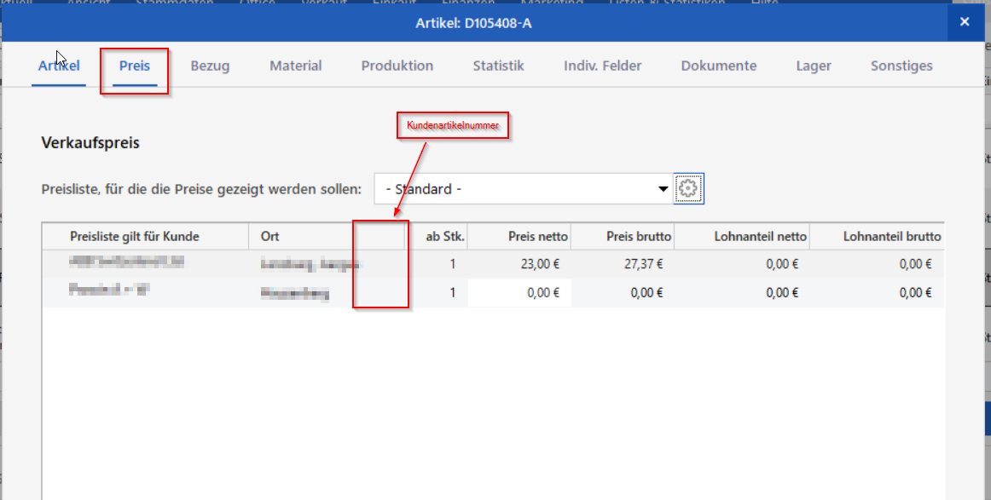The height and width of the screenshot is (500, 991).
Task: Select the 27,37 € Preis brutto cell
Action: point(623,264)
